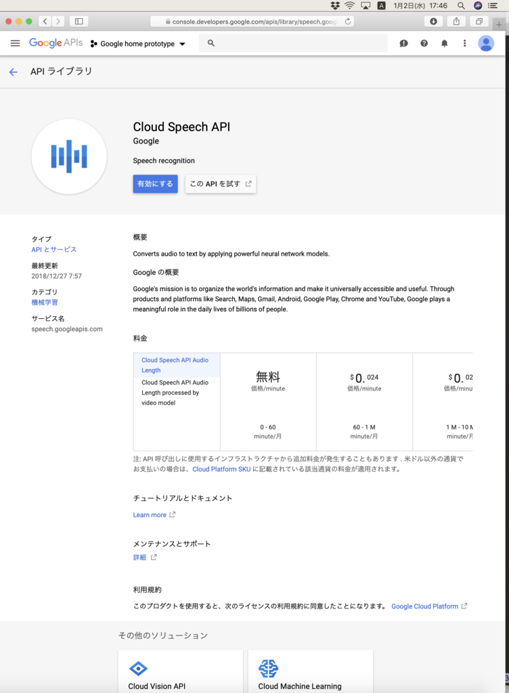The height and width of the screenshot is (693, 509).
Task: Focus the console search field
Action: point(293,43)
